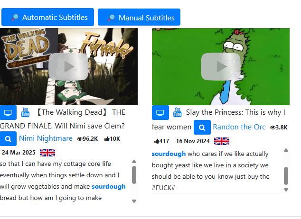The width and height of the screenshot is (301, 219).
Task: Open YouTube icon for Walking Dead video
Action: click(x=25, y=112)
